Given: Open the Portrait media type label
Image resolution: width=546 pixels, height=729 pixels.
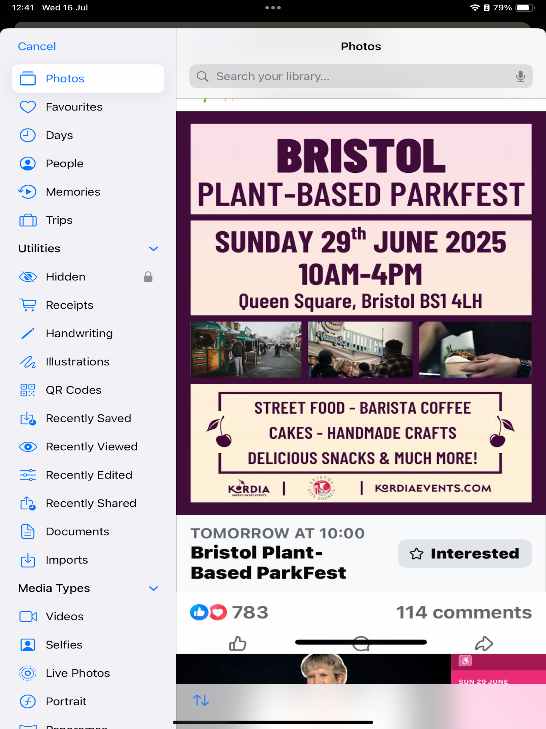Looking at the screenshot, I should point(66,702).
